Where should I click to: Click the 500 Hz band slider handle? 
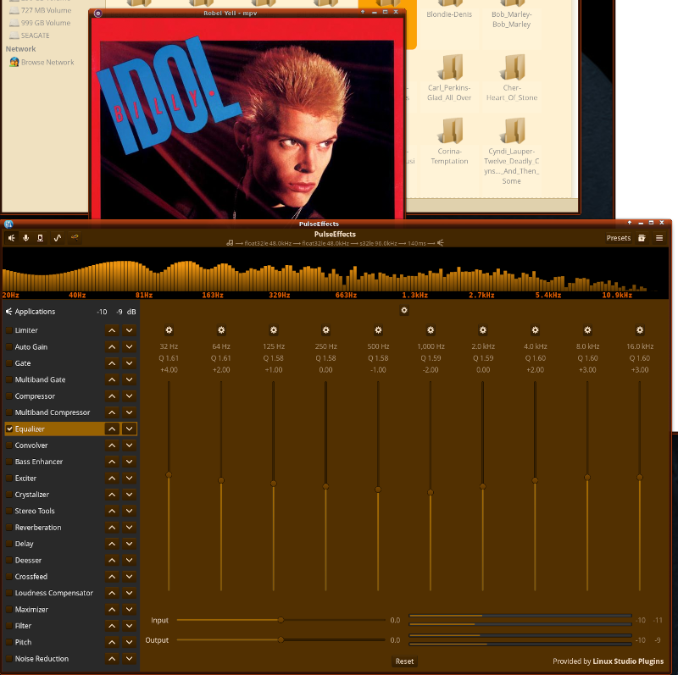click(x=378, y=488)
